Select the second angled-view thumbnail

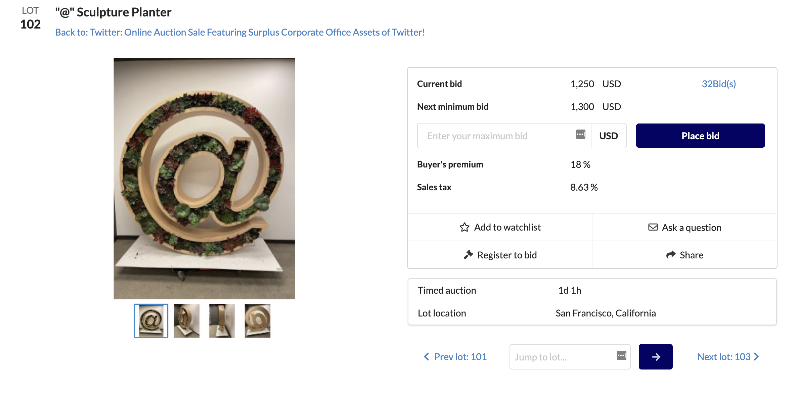pyautogui.click(x=187, y=321)
